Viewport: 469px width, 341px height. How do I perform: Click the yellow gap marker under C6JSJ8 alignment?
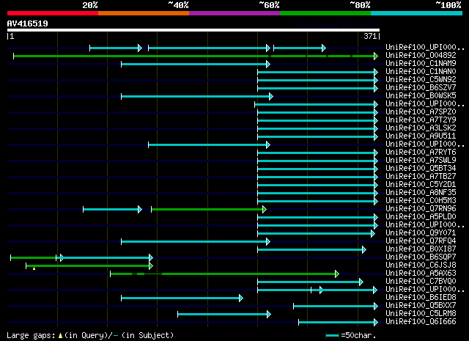click(x=34, y=268)
